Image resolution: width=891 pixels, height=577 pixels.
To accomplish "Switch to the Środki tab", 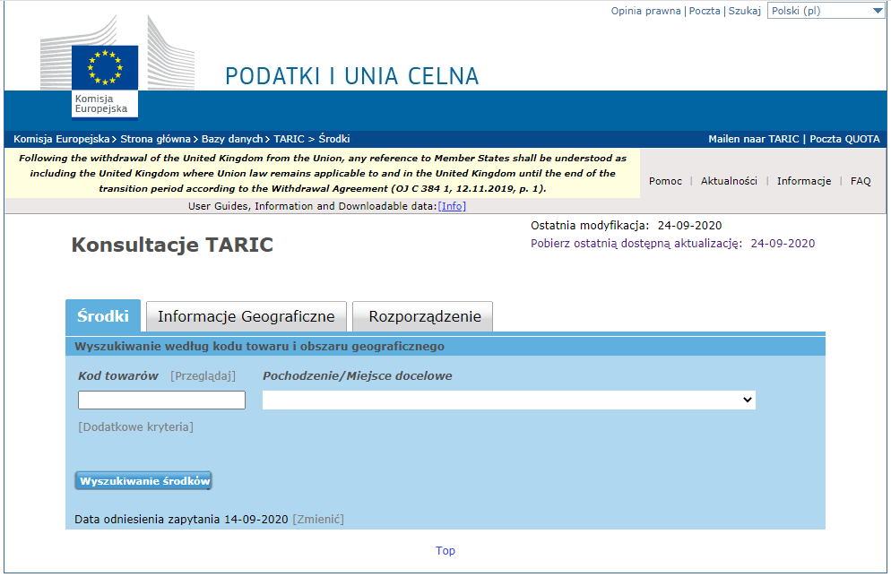I will pyautogui.click(x=103, y=316).
